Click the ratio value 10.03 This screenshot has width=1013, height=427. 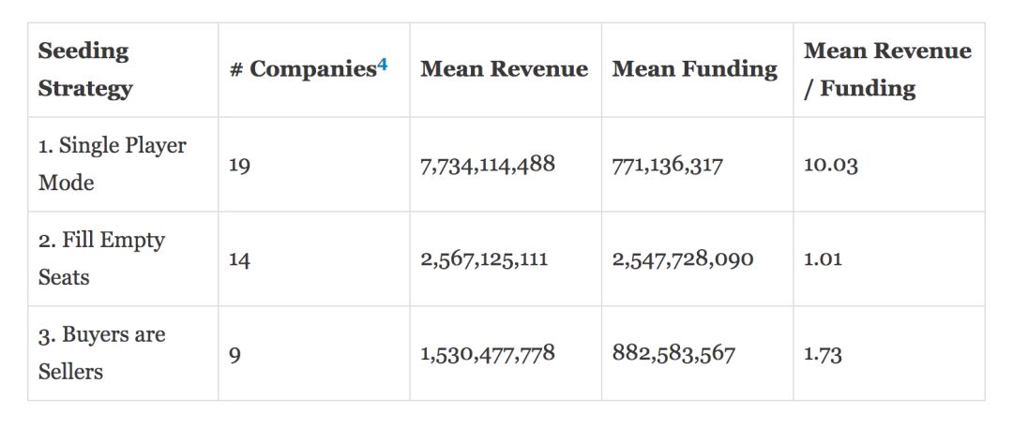point(830,166)
